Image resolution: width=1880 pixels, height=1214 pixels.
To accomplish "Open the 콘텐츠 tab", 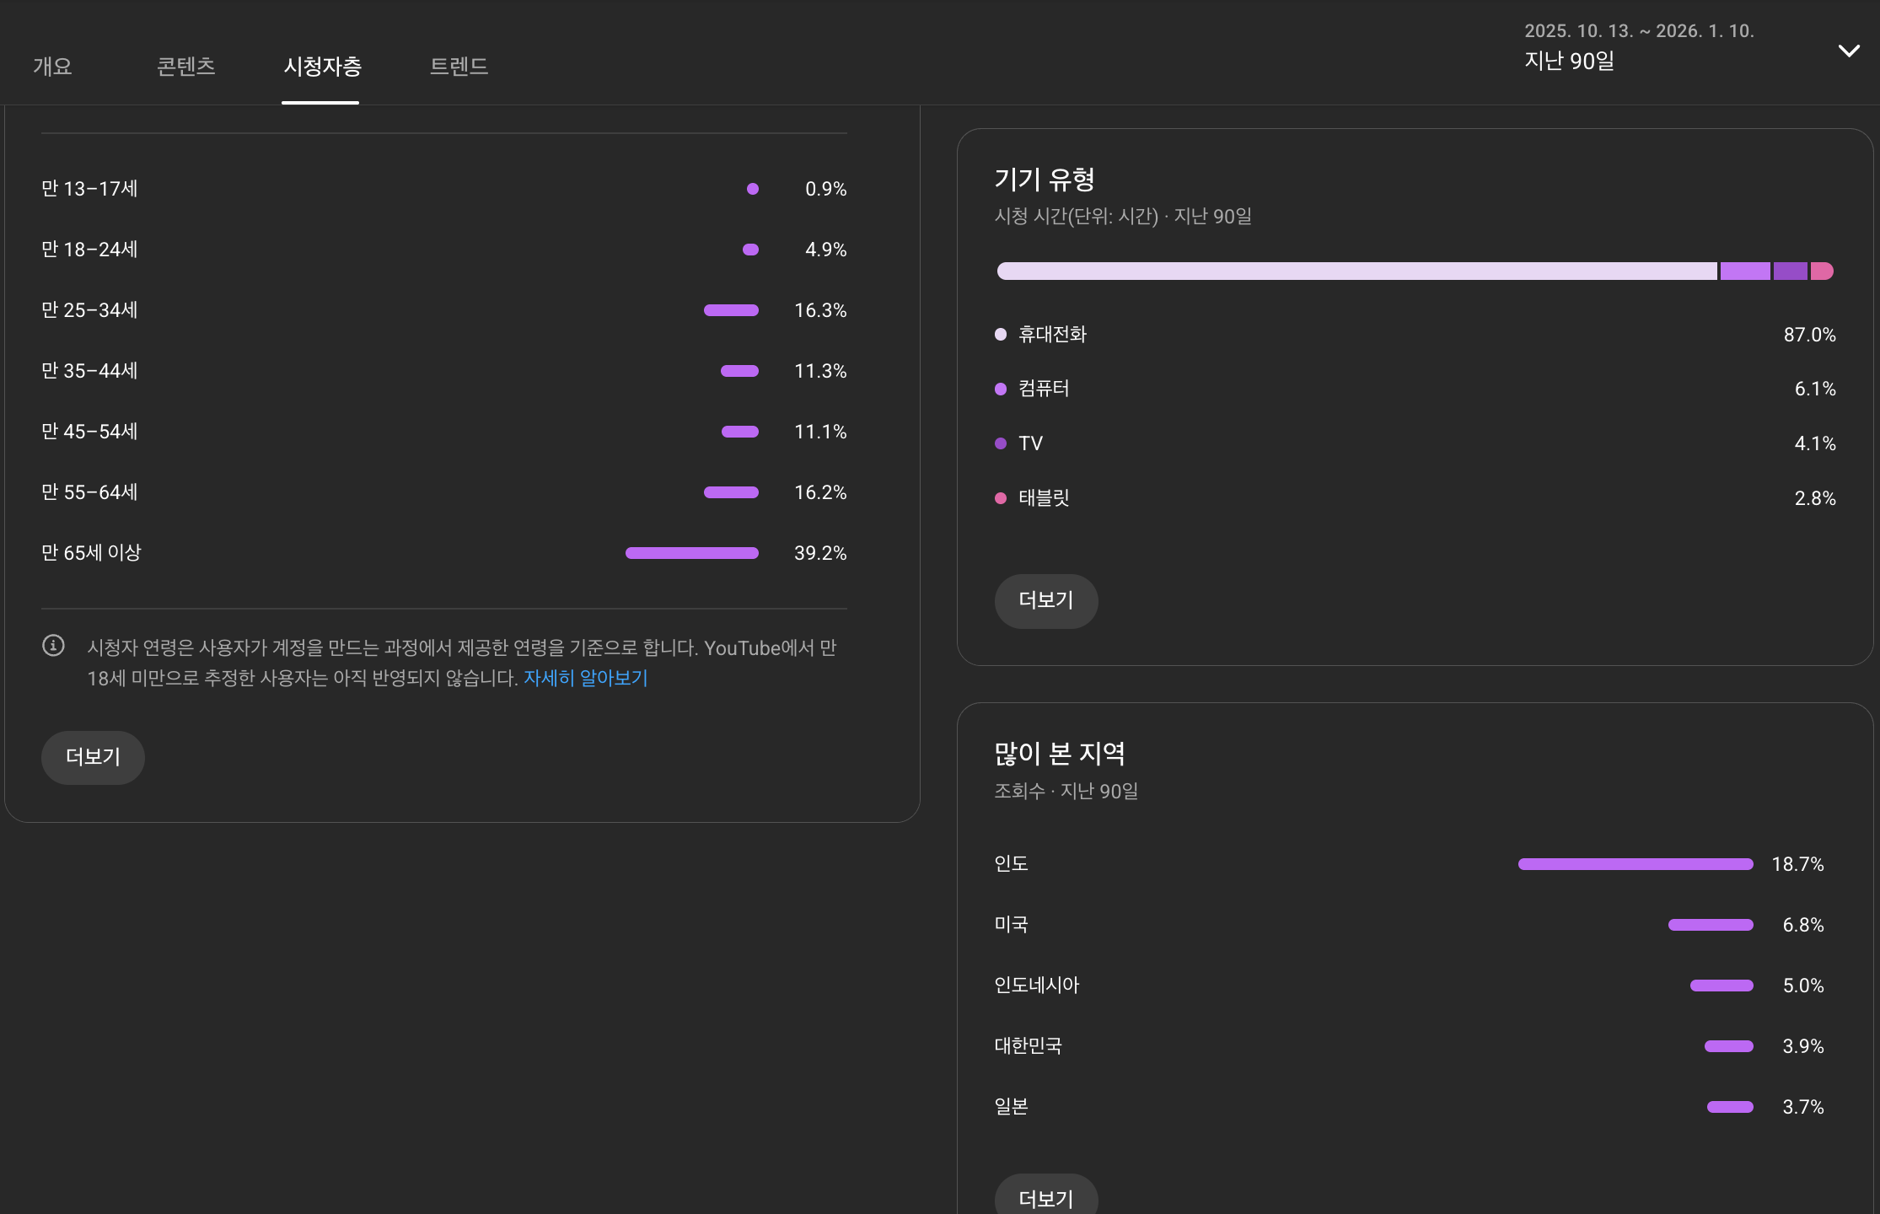I will 185,66.
